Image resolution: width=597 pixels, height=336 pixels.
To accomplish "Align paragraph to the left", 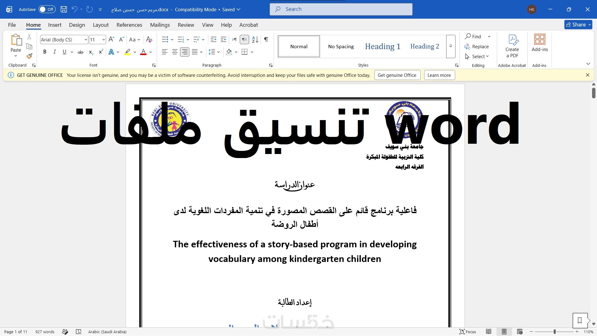I will [x=165, y=52].
